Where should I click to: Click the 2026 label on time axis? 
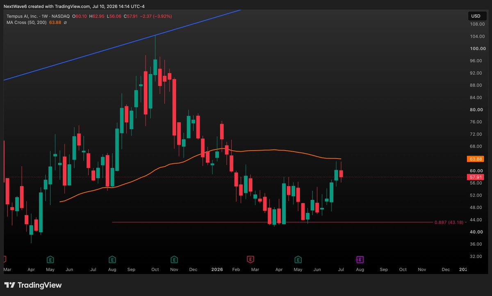point(217,270)
